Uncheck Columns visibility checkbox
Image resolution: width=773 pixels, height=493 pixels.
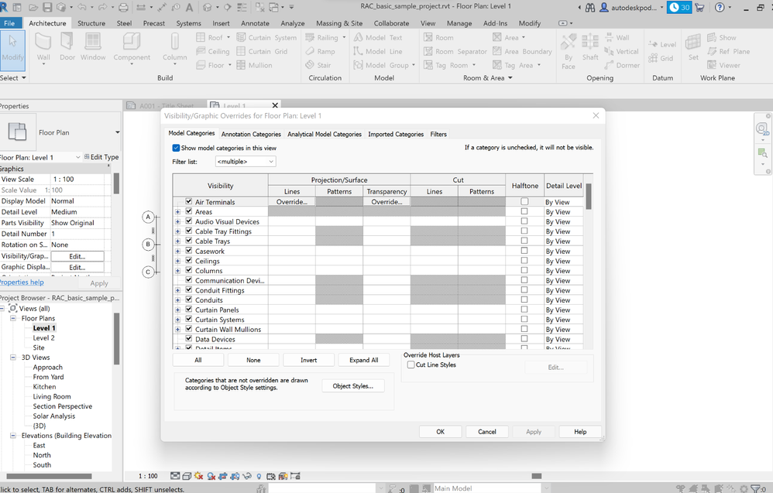(x=188, y=270)
